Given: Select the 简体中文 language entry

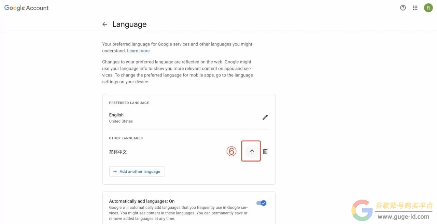Looking at the screenshot, I should pyautogui.click(x=118, y=152).
